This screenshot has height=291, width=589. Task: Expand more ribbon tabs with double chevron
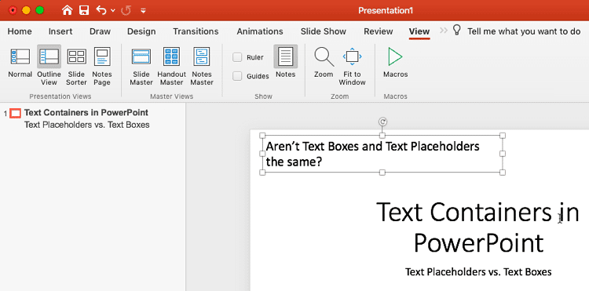(x=444, y=31)
